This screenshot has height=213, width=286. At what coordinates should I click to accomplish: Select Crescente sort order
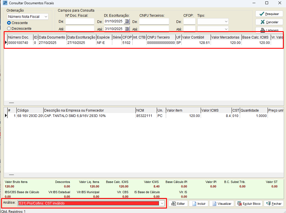click(9, 23)
